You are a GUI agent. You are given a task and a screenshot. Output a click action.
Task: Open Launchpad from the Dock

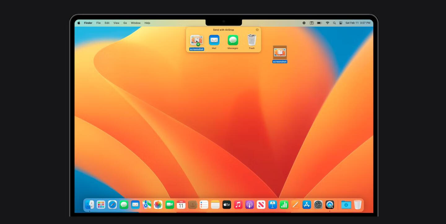[x=101, y=204]
